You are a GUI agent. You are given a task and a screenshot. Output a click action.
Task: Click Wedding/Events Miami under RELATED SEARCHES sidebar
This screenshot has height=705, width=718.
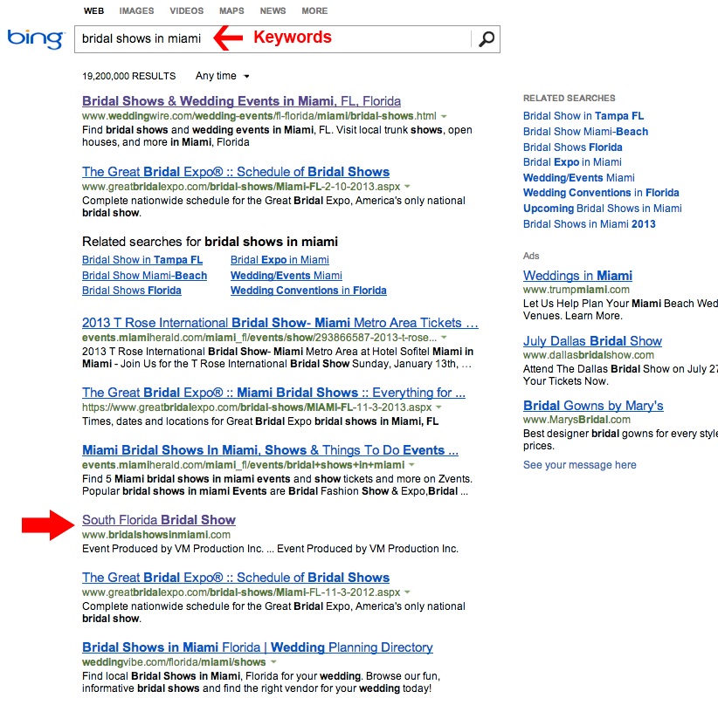point(579,178)
